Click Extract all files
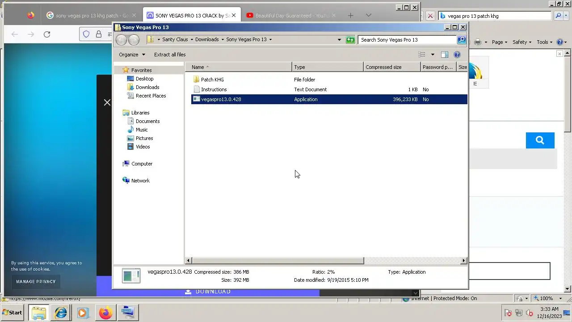This screenshot has height=322, width=572. click(x=170, y=55)
